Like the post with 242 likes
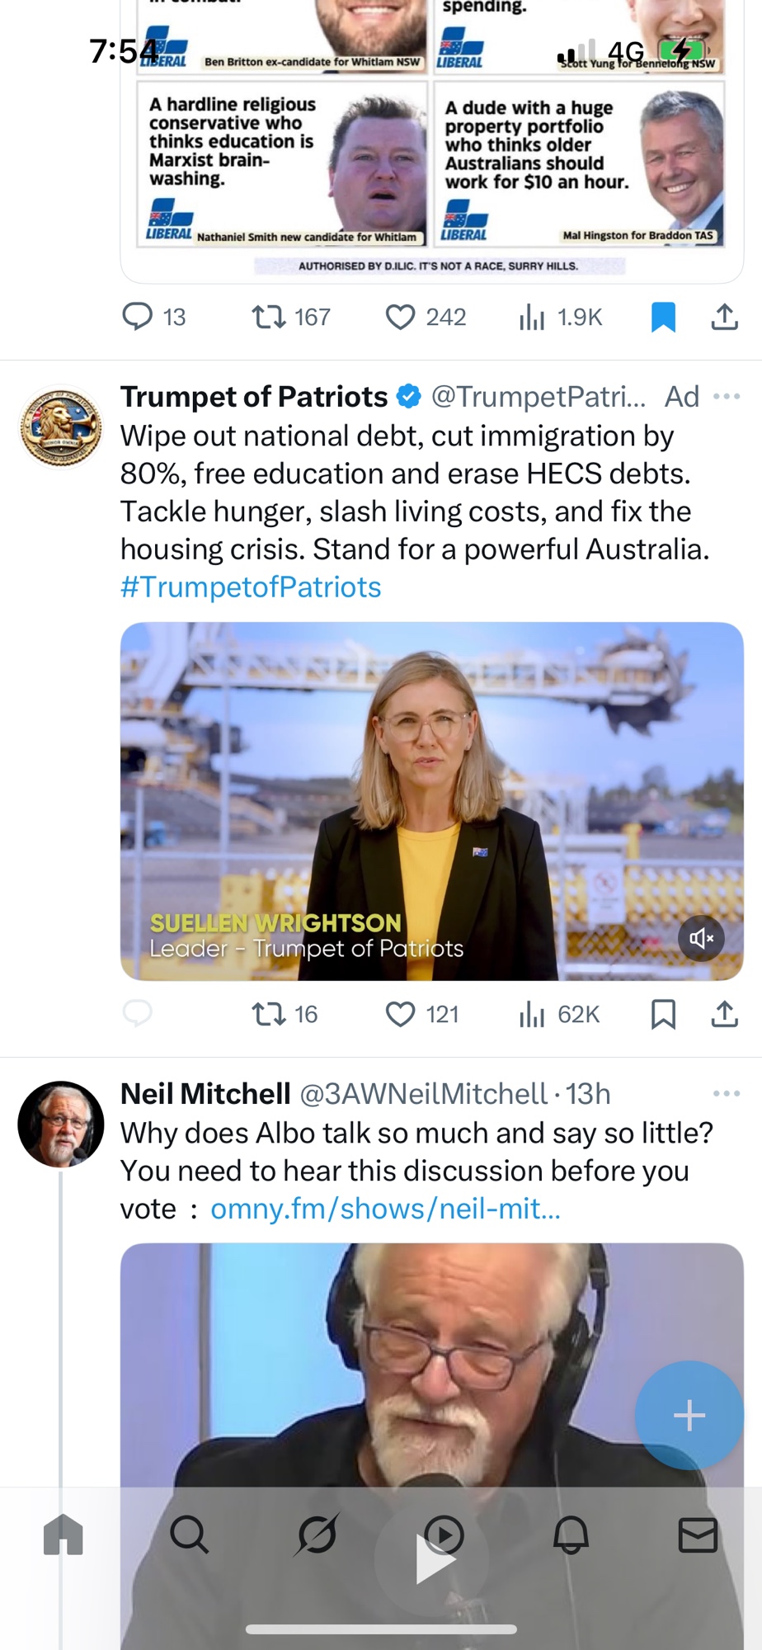The image size is (762, 1650). (x=401, y=317)
